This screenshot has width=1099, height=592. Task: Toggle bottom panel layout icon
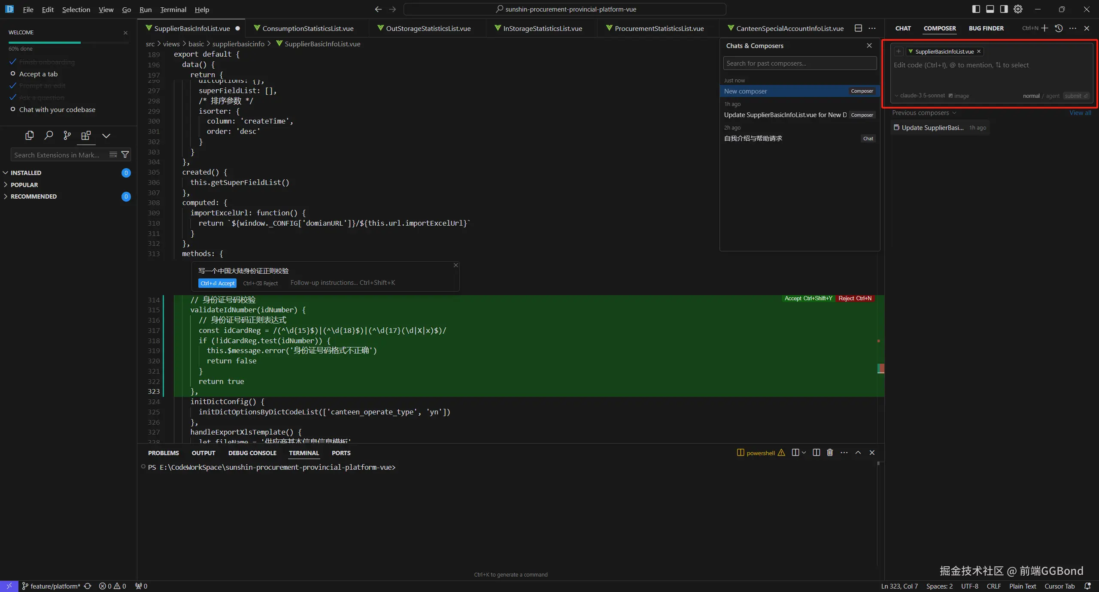click(x=990, y=9)
